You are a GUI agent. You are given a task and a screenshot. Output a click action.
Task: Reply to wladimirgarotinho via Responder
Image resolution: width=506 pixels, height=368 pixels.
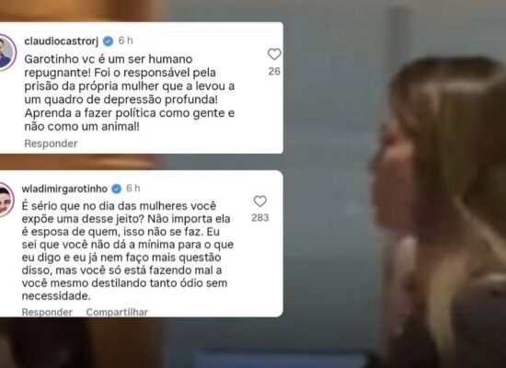coord(47,312)
